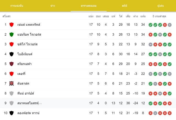This screenshot has width=176, height=120.
Task: Click ลองฟอร์ด ทาวน์ gray draw result icon
Action: 155,113
